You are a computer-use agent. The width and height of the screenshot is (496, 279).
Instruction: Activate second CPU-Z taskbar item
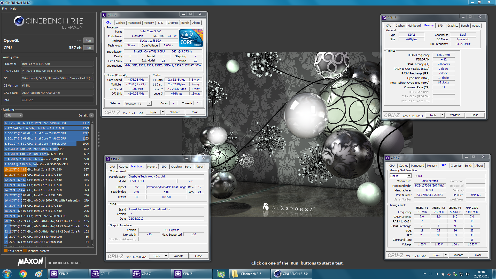(x=109, y=274)
